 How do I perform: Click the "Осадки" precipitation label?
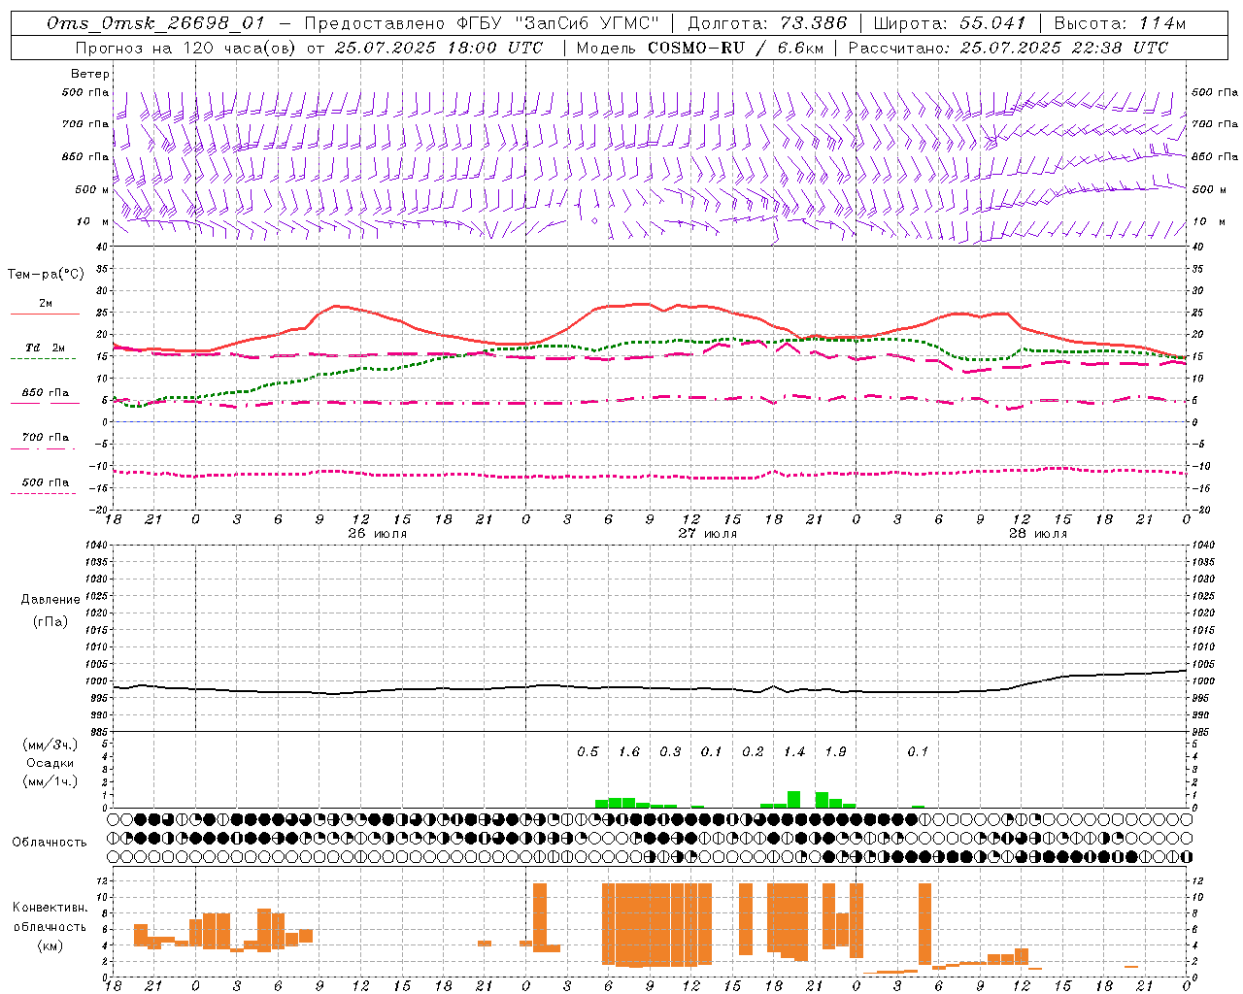tap(50, 763)
